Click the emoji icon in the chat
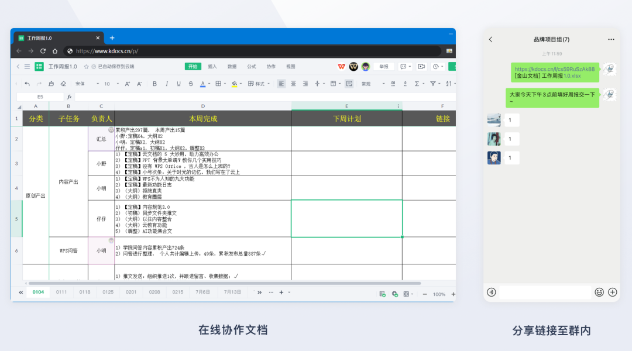 (599, 292)
